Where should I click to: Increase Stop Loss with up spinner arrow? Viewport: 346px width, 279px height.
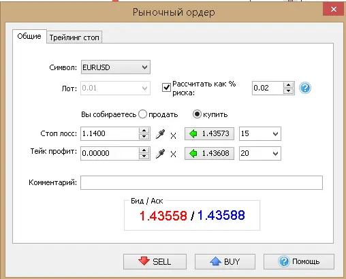144,131
